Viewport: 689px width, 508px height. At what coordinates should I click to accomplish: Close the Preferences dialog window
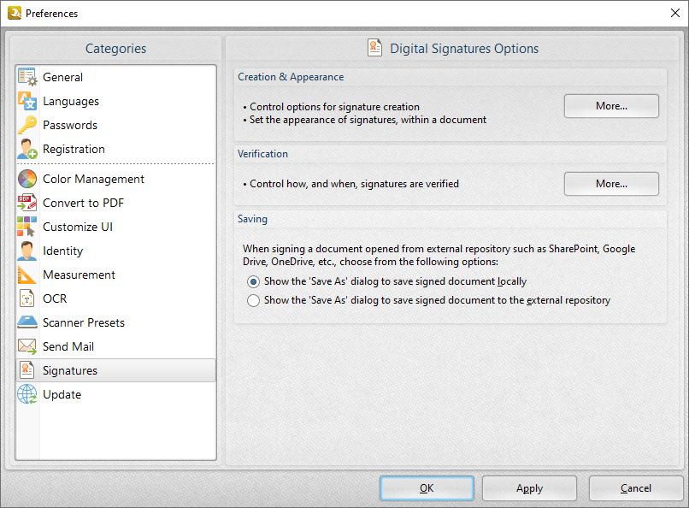pyautogui.click(x=673, y=13)
